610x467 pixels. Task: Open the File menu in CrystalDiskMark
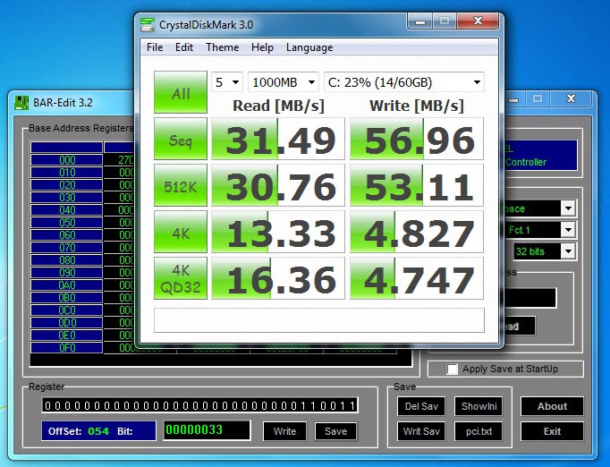(x=155, y=47)
